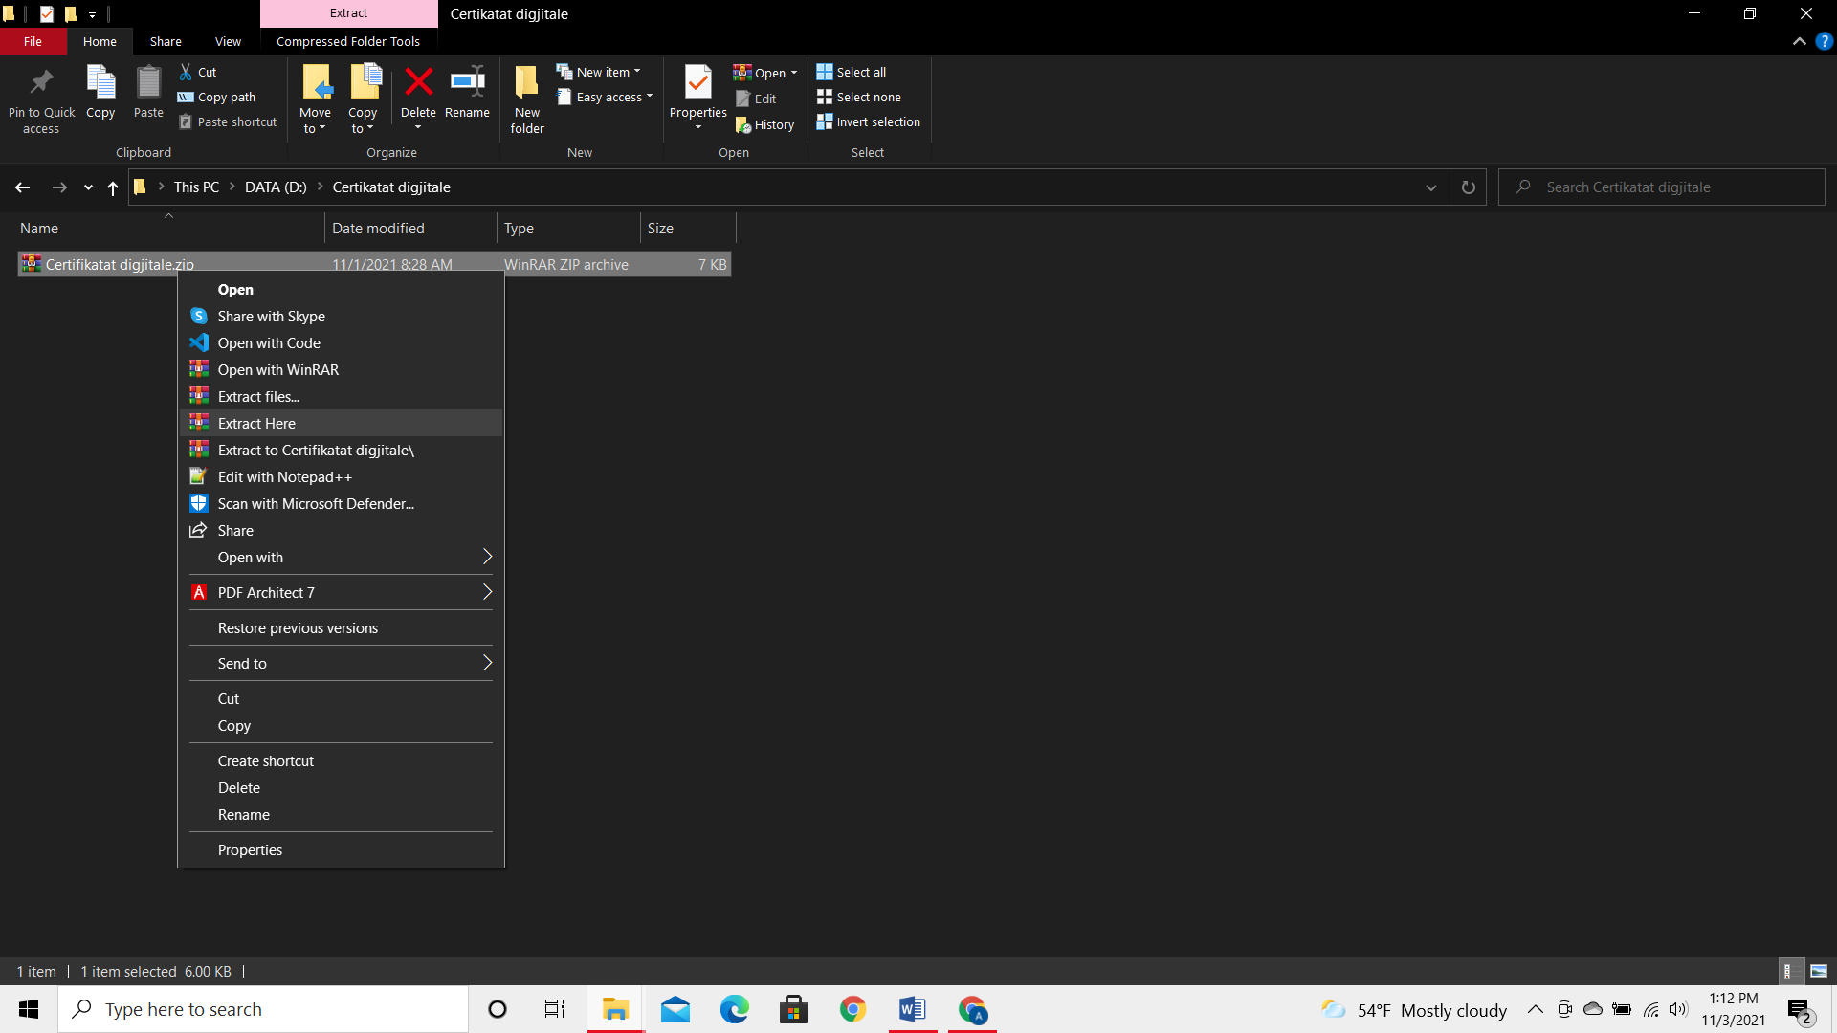The width and height of the screenshot is (1837, 1033).
Task: Open Microsoft Edge from taskbar
Action: tap(735, 1009)
